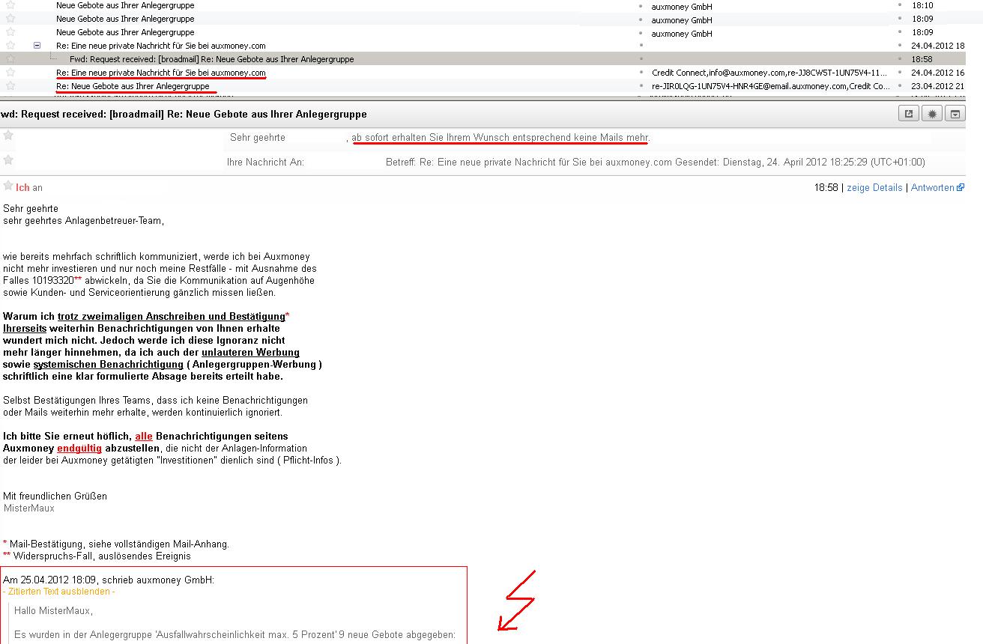
Task: Click read-status dot beside first auxmoney GmbH sender
Action: [641, 6]
